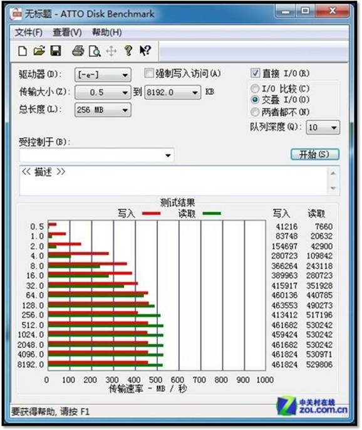
Task: Open a file with the folder icon
Action: [39, 51]
